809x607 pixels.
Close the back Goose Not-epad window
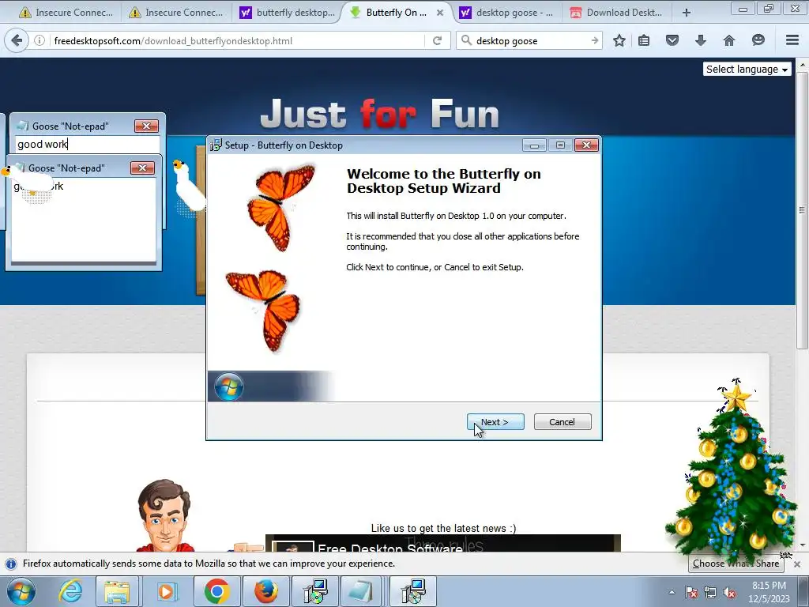tap(146, 126)
